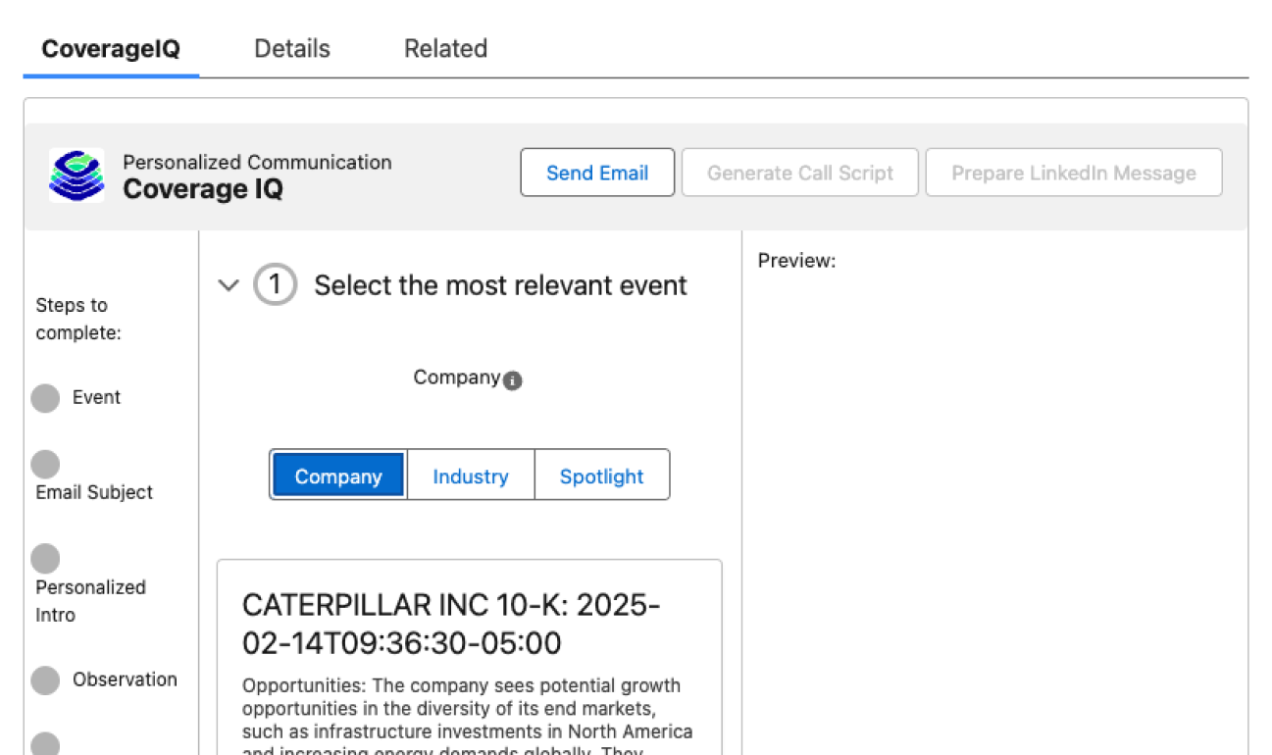Click the Prepare LinkedIn Message button
Screen dimensions: 1272x755
coord(1074,173)
